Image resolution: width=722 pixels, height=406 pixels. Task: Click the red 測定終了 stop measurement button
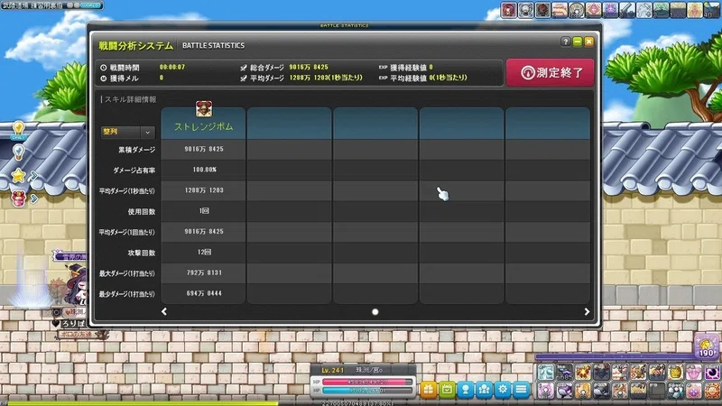[550, 72]
